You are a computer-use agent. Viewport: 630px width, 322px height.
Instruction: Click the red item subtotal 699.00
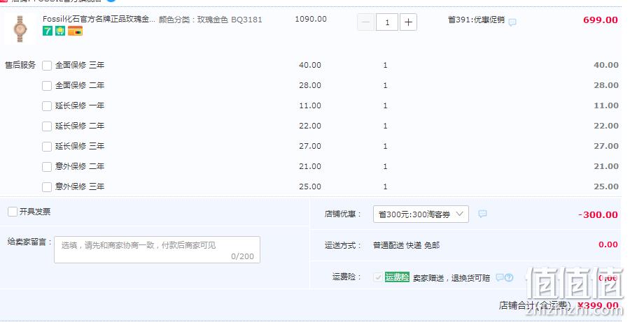[x=601, y=20]
